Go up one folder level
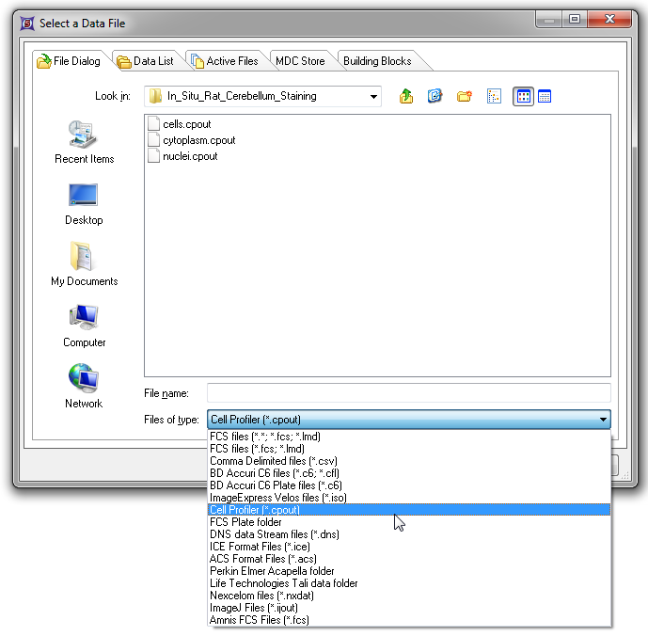This screenshot has height=636, width=648. tap(406, 96)
